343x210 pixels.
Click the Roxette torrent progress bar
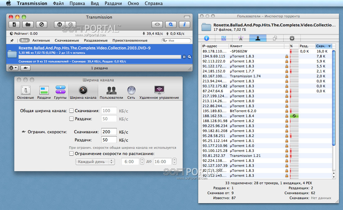coord(100,57)
